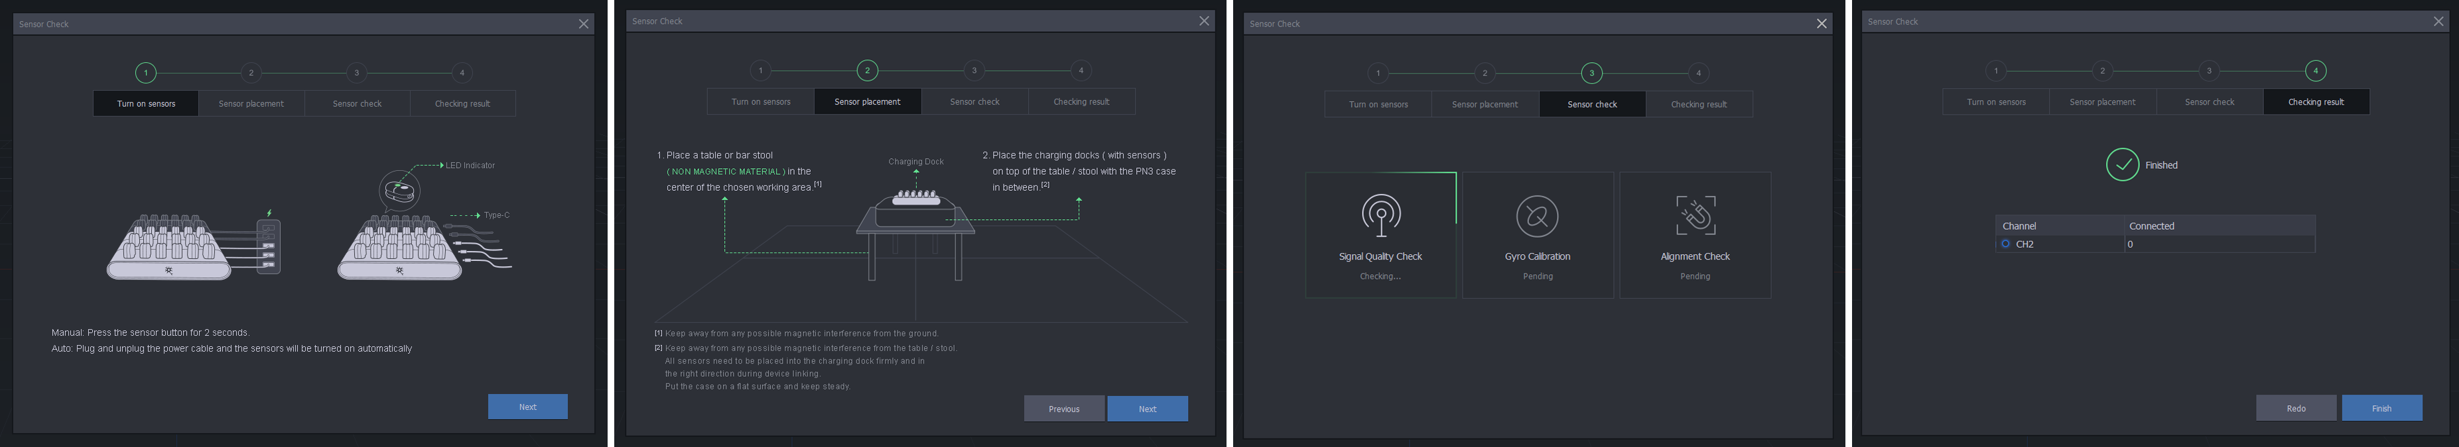The image size is (2459, 447).
Task: Click the Connected value 0 in CH2 row
Action: pyautogui.click(x=2130, y=244)
